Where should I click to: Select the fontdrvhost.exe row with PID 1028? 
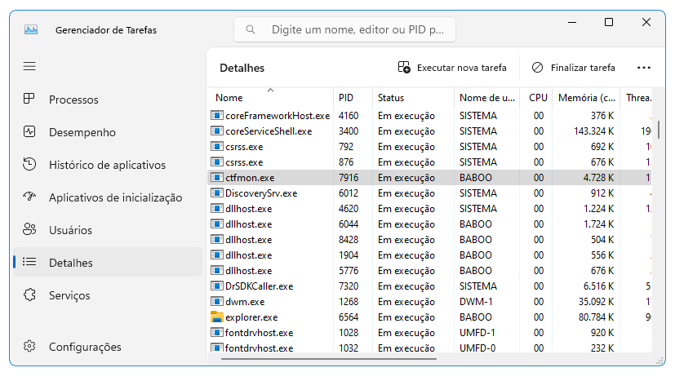(429, 332)
